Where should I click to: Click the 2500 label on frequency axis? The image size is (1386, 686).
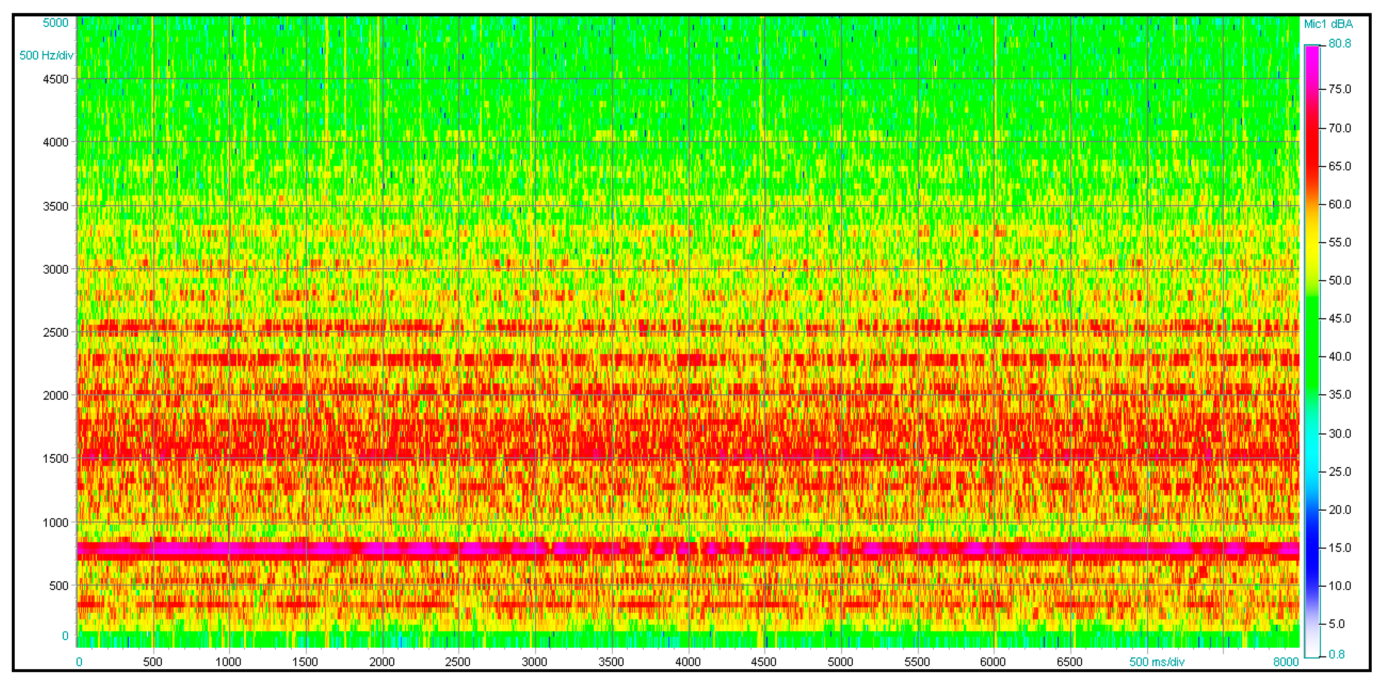coord(56,332)
